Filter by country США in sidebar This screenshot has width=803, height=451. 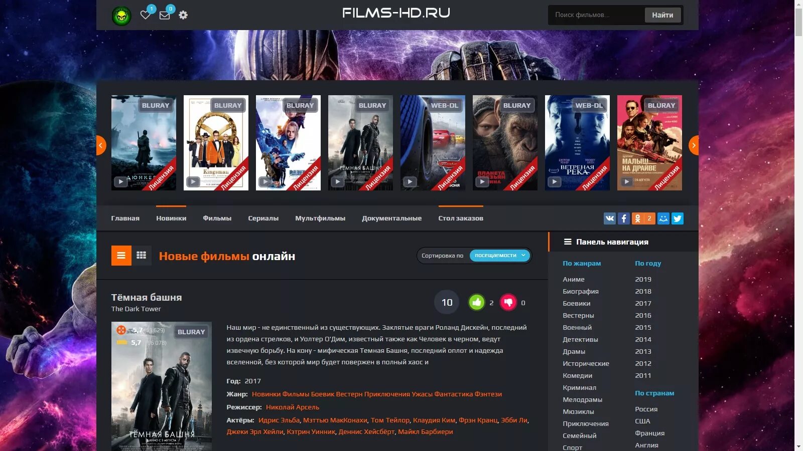pos(642,421)
